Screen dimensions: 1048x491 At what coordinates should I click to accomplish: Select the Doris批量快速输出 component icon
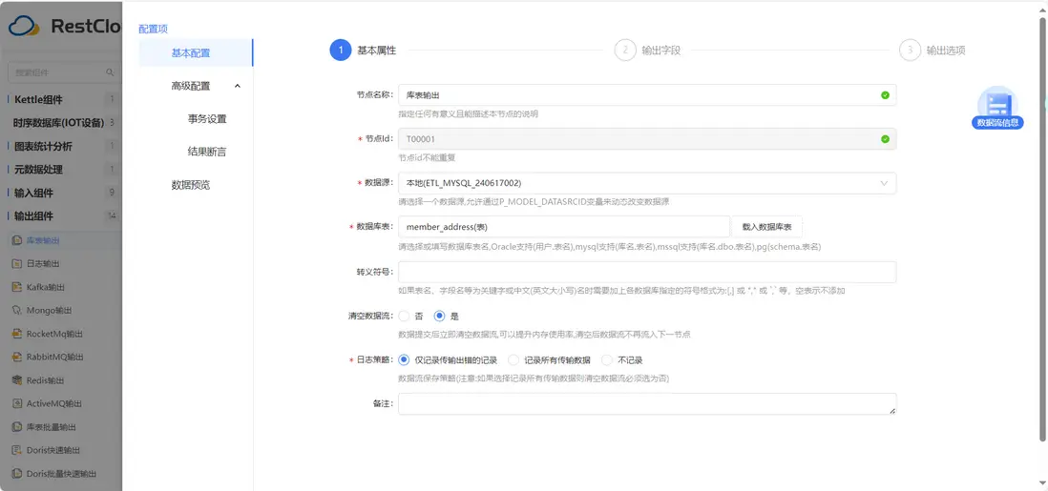18,474
